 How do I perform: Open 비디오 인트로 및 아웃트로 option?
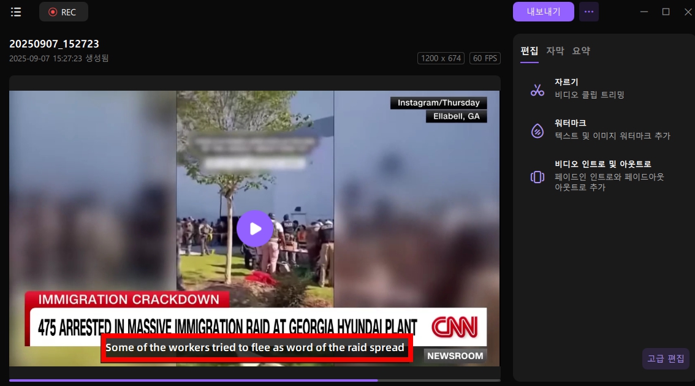601,175
